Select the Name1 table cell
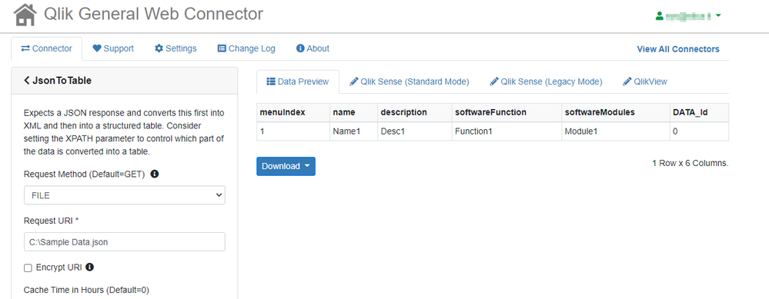The width and height of the screenshot is (769, 299). (353, 131)
